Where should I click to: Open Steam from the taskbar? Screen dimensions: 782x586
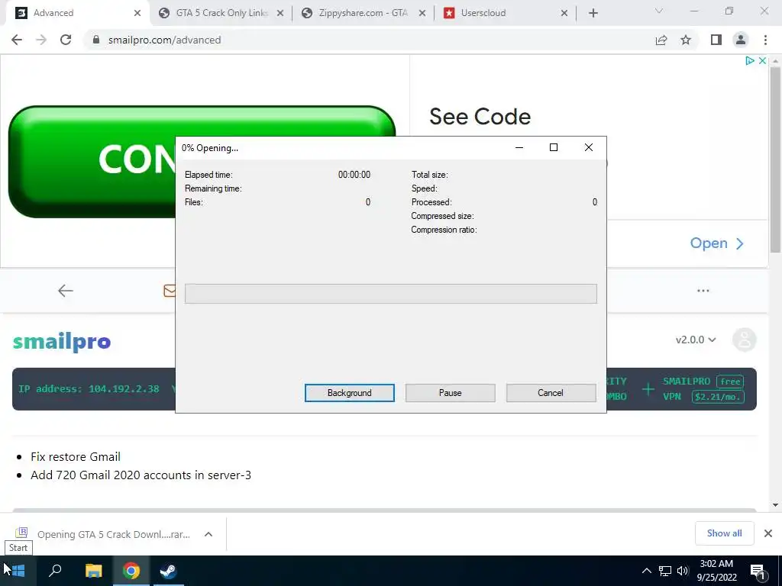click(x=168, y=571)
